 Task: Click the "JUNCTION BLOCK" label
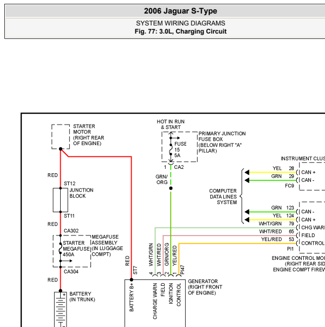[81, 193]
